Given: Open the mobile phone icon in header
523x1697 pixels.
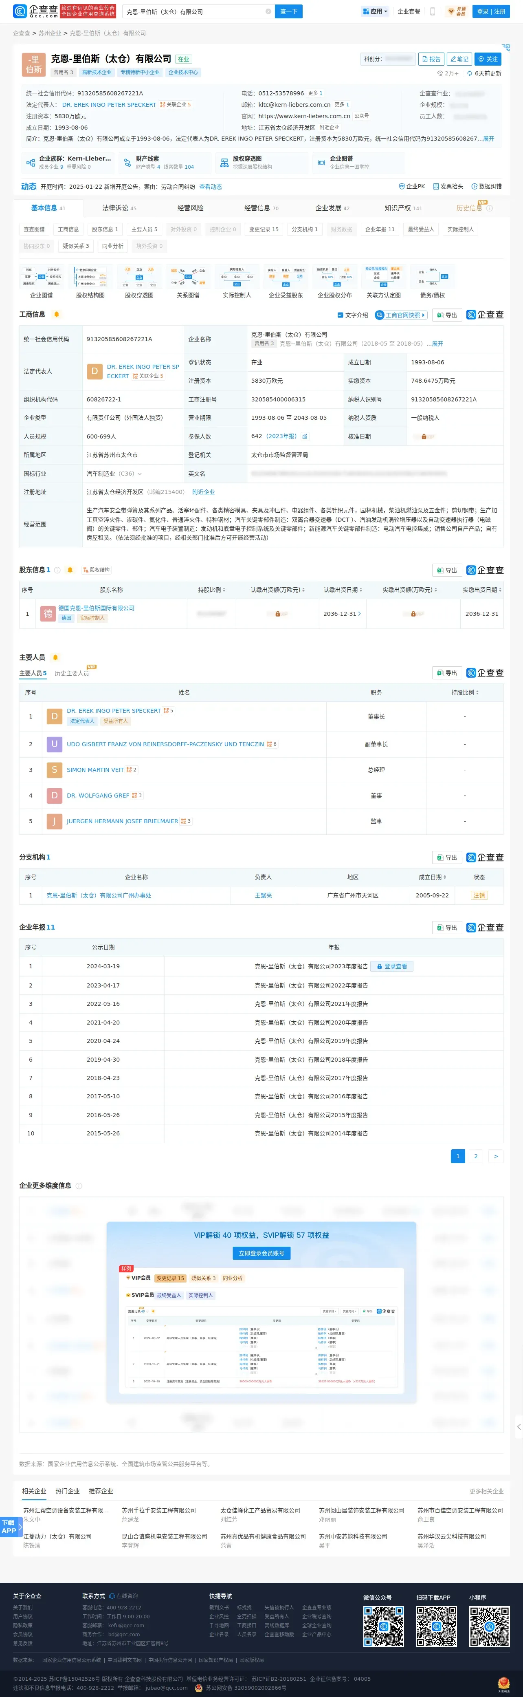Looking at the screenshot, I should (x=433, y=12).
